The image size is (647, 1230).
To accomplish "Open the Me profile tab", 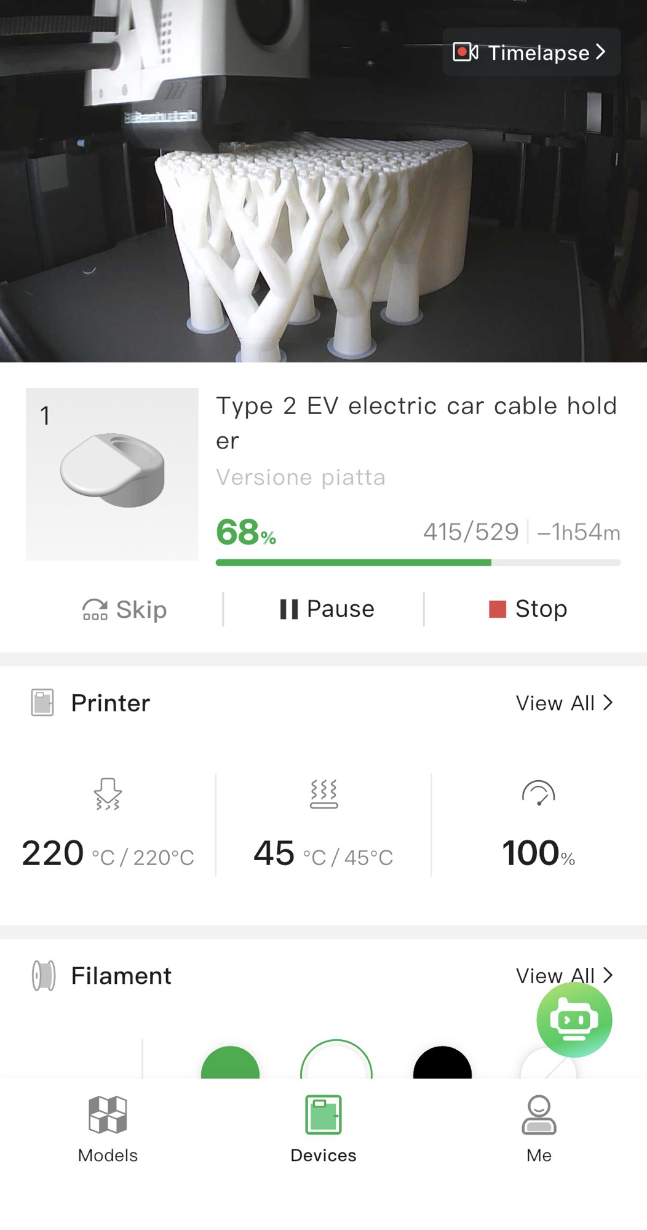I will (539, 1129).
